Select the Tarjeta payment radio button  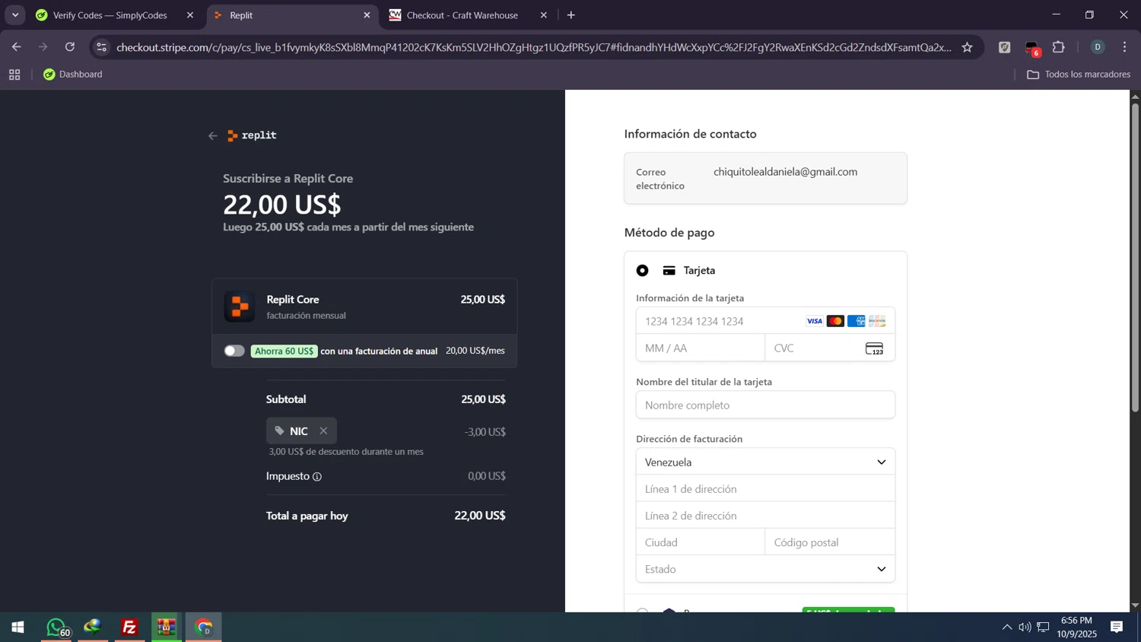pyautogui.click(x=643, y=271)
